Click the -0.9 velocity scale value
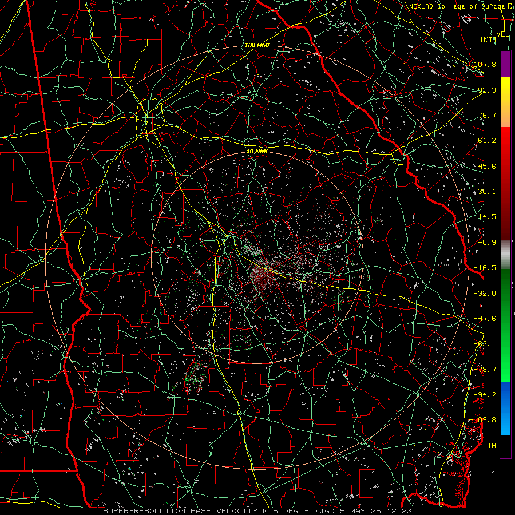The height and width of the screenshot is (515, 515). 487,243
